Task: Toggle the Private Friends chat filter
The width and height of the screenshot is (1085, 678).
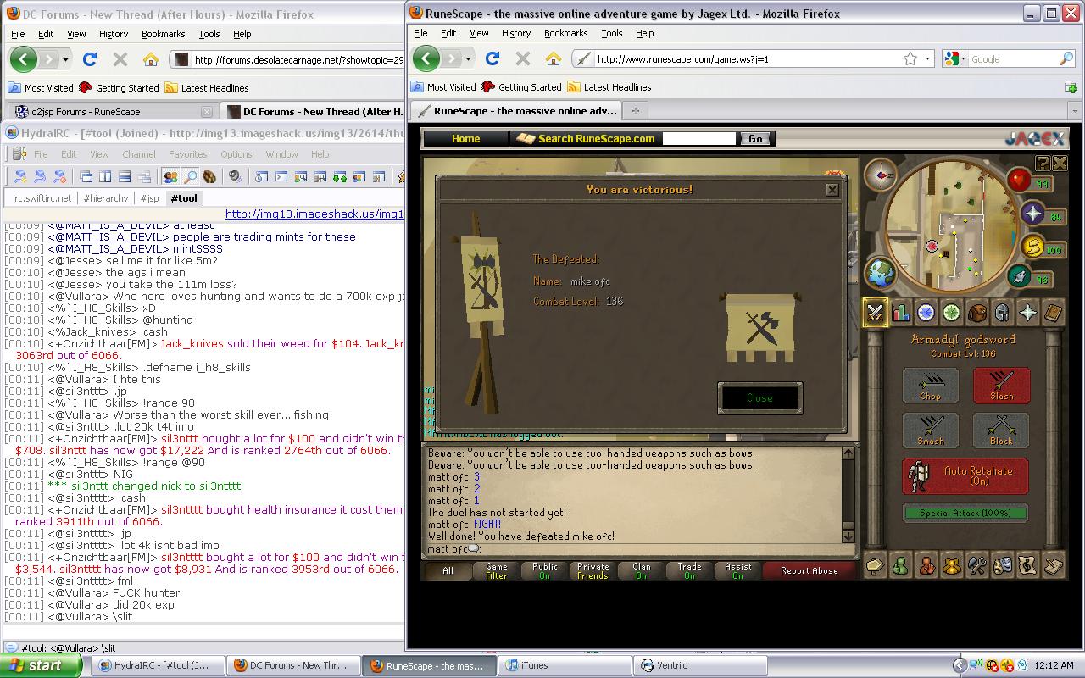Action: (x=593, y=570)
